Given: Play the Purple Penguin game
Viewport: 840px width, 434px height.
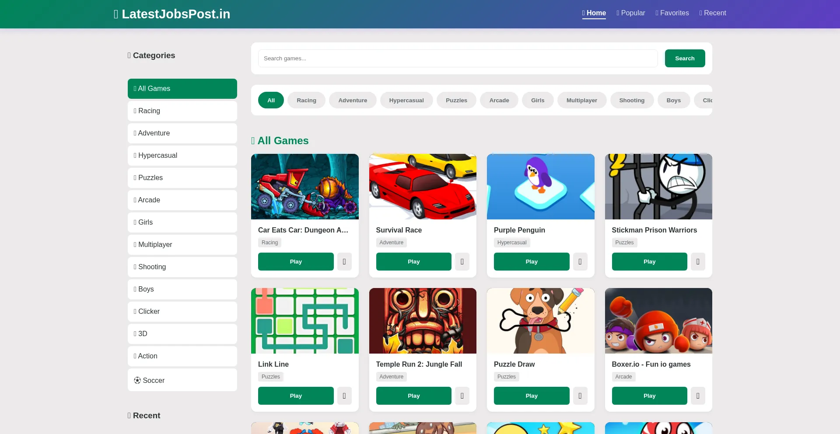Looking at the screenshot, I should click(532, 261).
